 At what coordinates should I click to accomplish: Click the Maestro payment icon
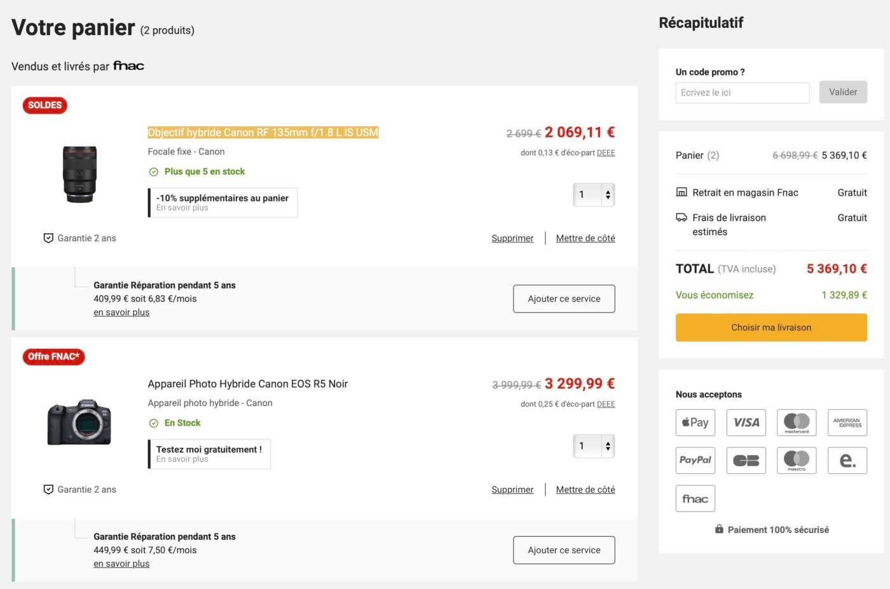[x=797, y=461]
